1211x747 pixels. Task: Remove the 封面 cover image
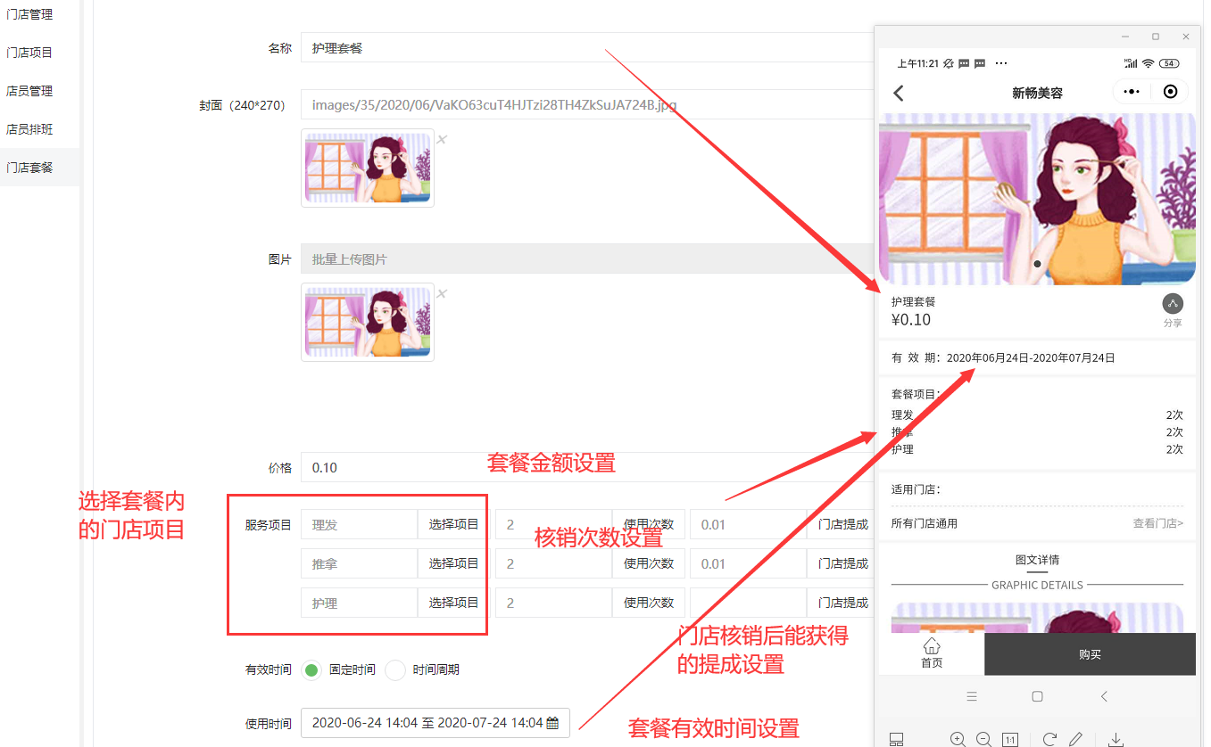(441, 139)
